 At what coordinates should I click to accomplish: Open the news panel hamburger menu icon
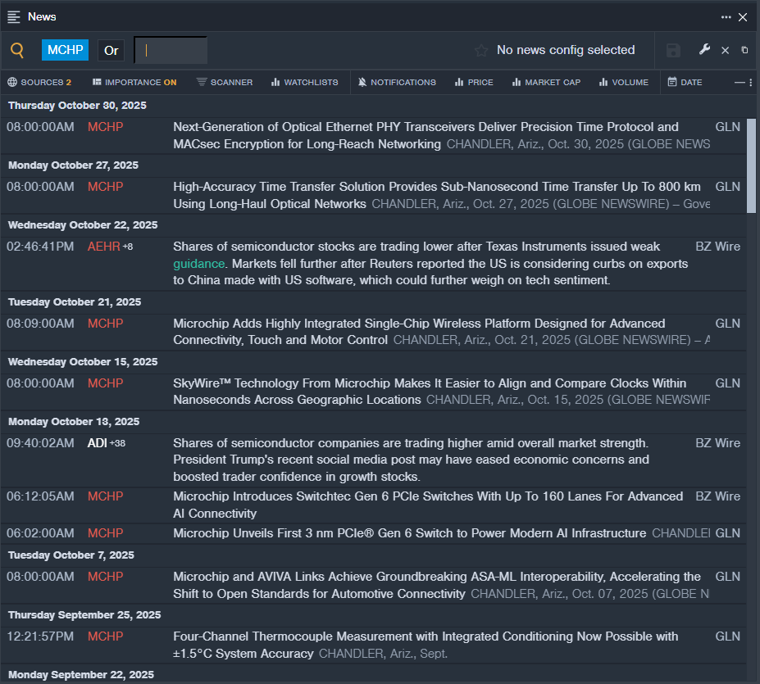[x=14, y=17]
